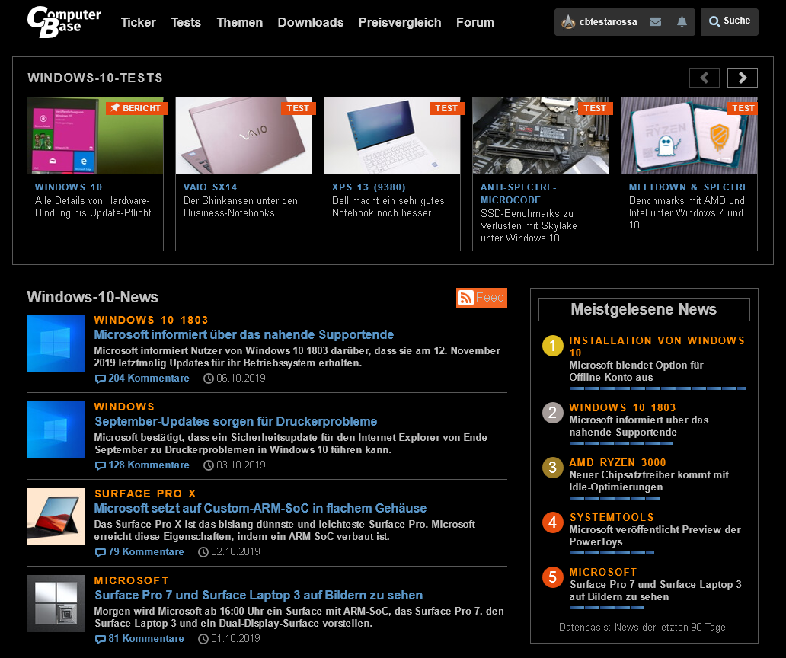786x658 pixels.
Task: Click Surface Pro X news thumbnail
Action: 56,516
